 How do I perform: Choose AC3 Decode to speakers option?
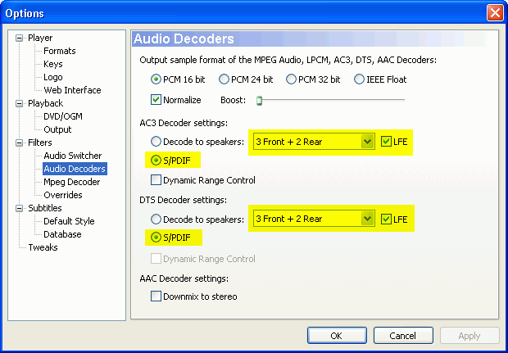[x=156, y=142]
